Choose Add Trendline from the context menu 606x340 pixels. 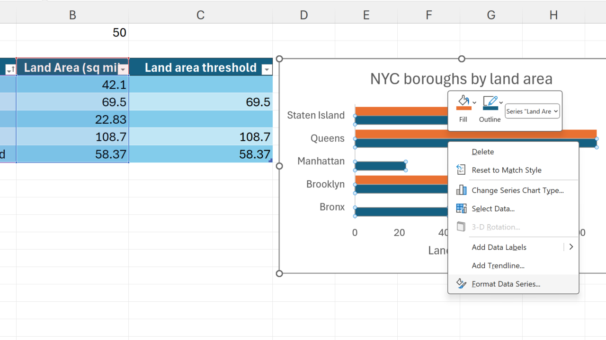pos(498,265)
